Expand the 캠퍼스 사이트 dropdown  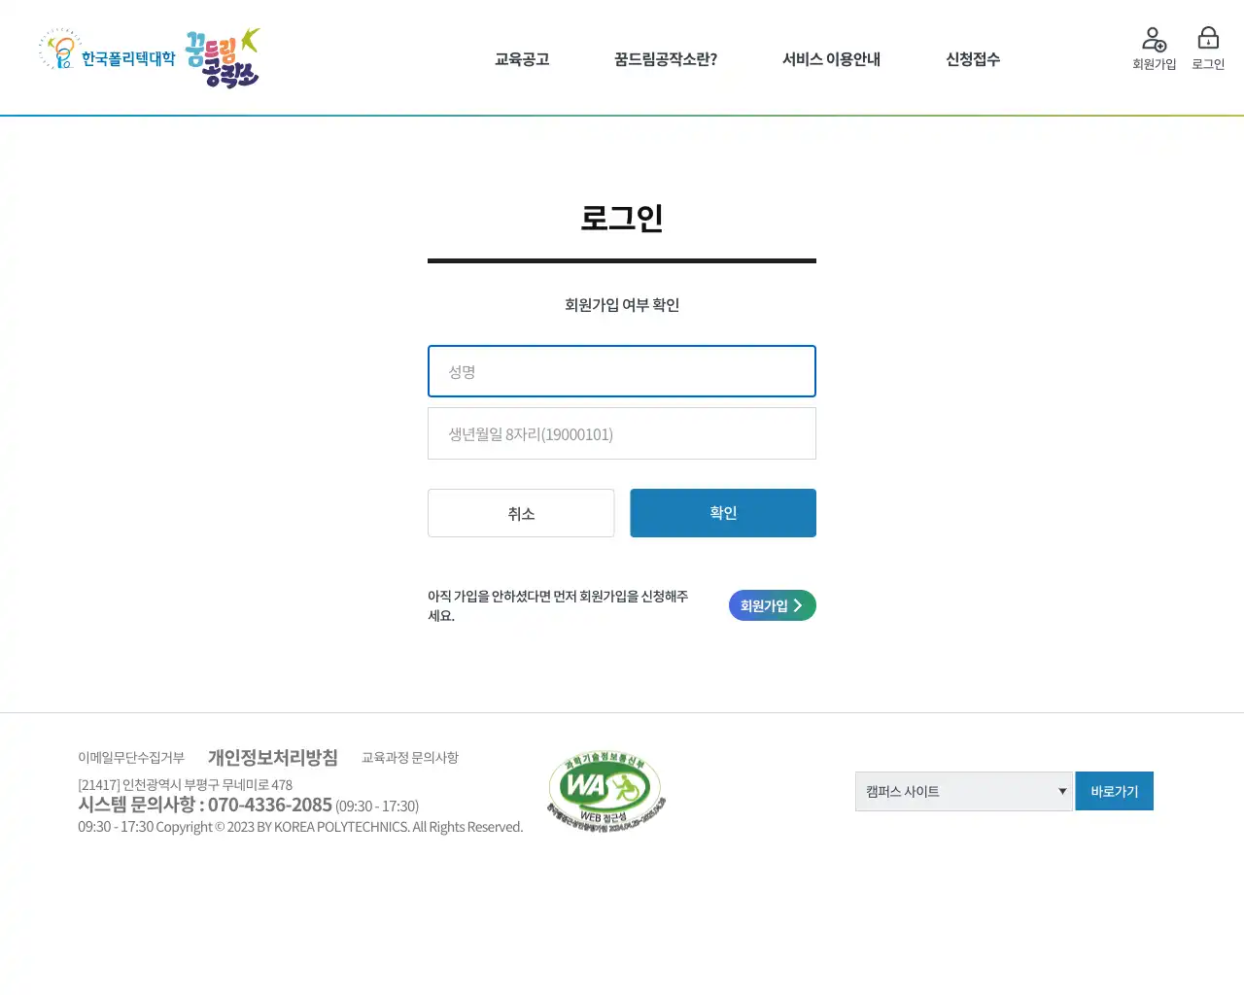963,791
